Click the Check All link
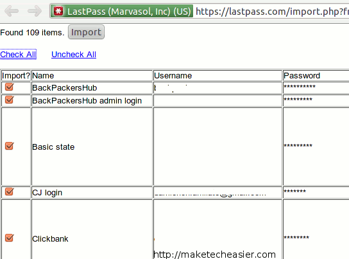The image size is (349, 259). coord(18,55)
